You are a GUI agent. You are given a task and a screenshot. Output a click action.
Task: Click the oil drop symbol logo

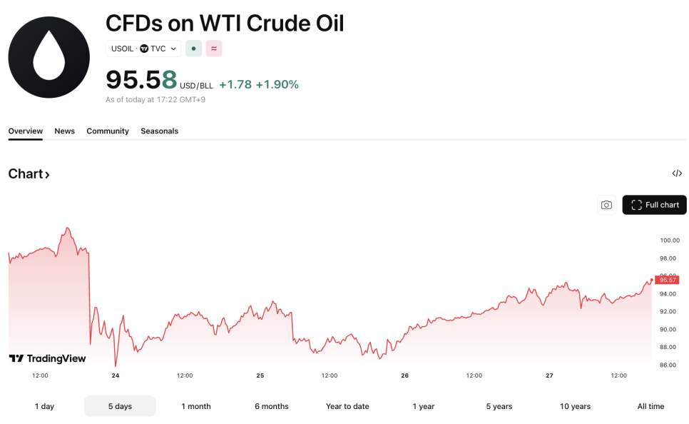click(x=49, y=57)
